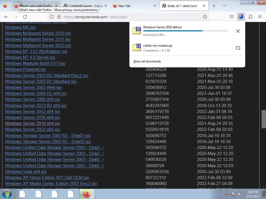The width and height of the screenshot is (266, 199).
Task: Open the Windows Powered.iso link
Action: (x=25, y=69)
